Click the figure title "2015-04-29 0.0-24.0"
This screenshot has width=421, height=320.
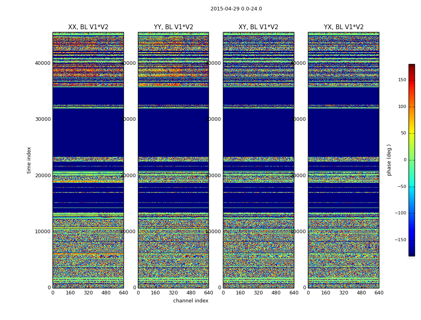click(x=236, y=9)
